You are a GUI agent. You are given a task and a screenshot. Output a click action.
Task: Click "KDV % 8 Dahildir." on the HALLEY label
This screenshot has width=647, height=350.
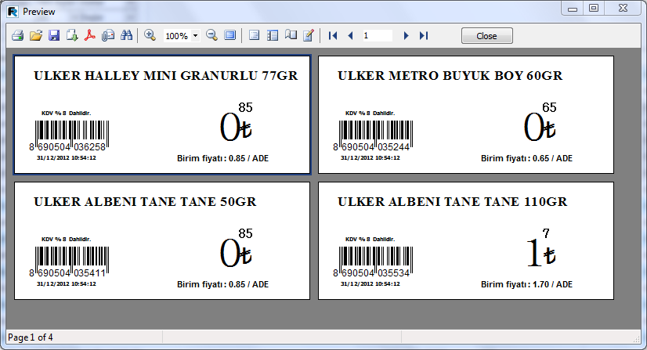(66, 113)
